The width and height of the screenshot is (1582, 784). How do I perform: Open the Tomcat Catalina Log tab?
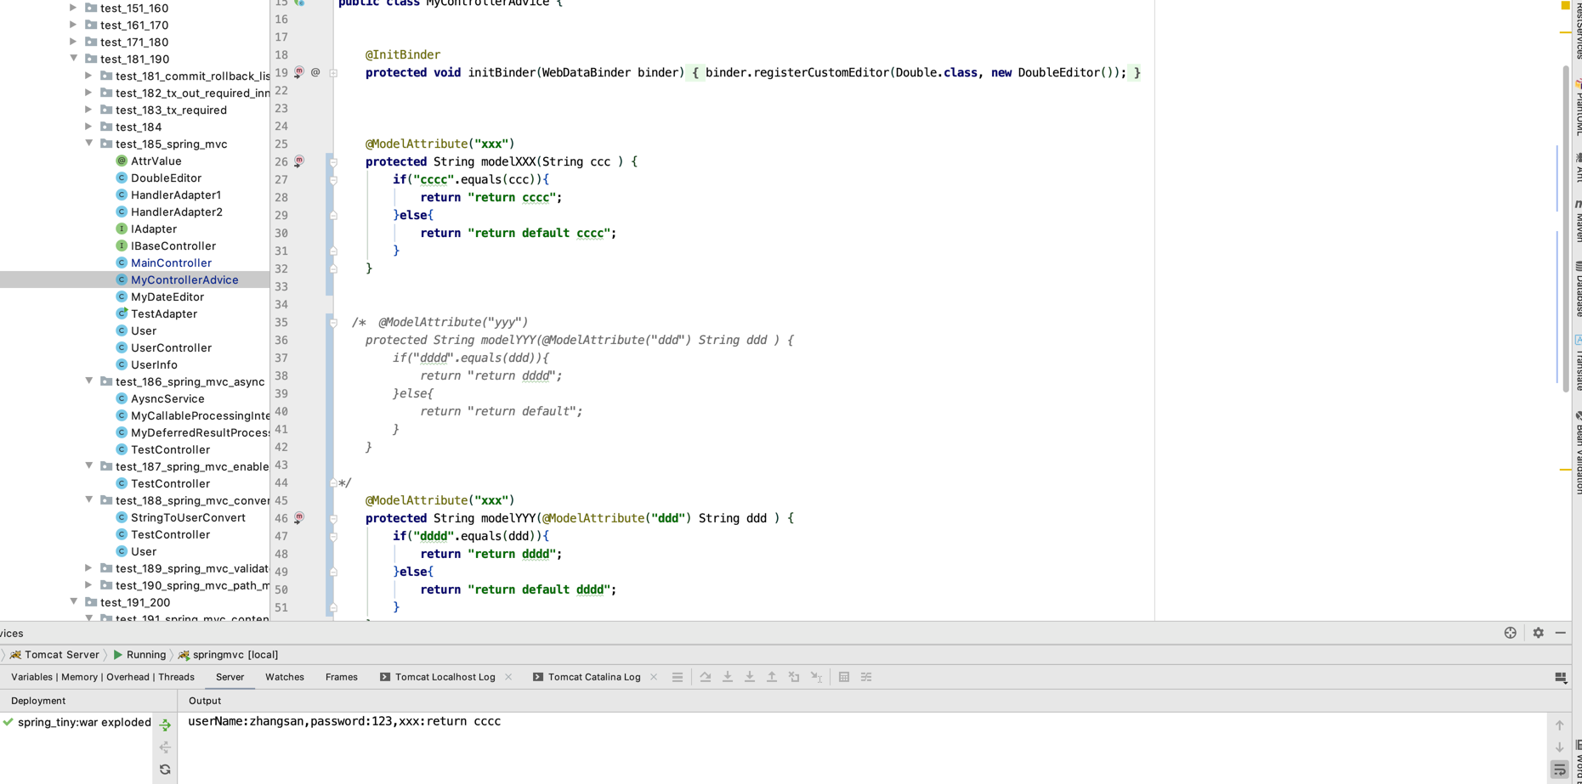[594, 677]
